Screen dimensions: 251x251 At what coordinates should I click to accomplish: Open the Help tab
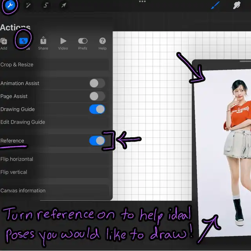102,43
